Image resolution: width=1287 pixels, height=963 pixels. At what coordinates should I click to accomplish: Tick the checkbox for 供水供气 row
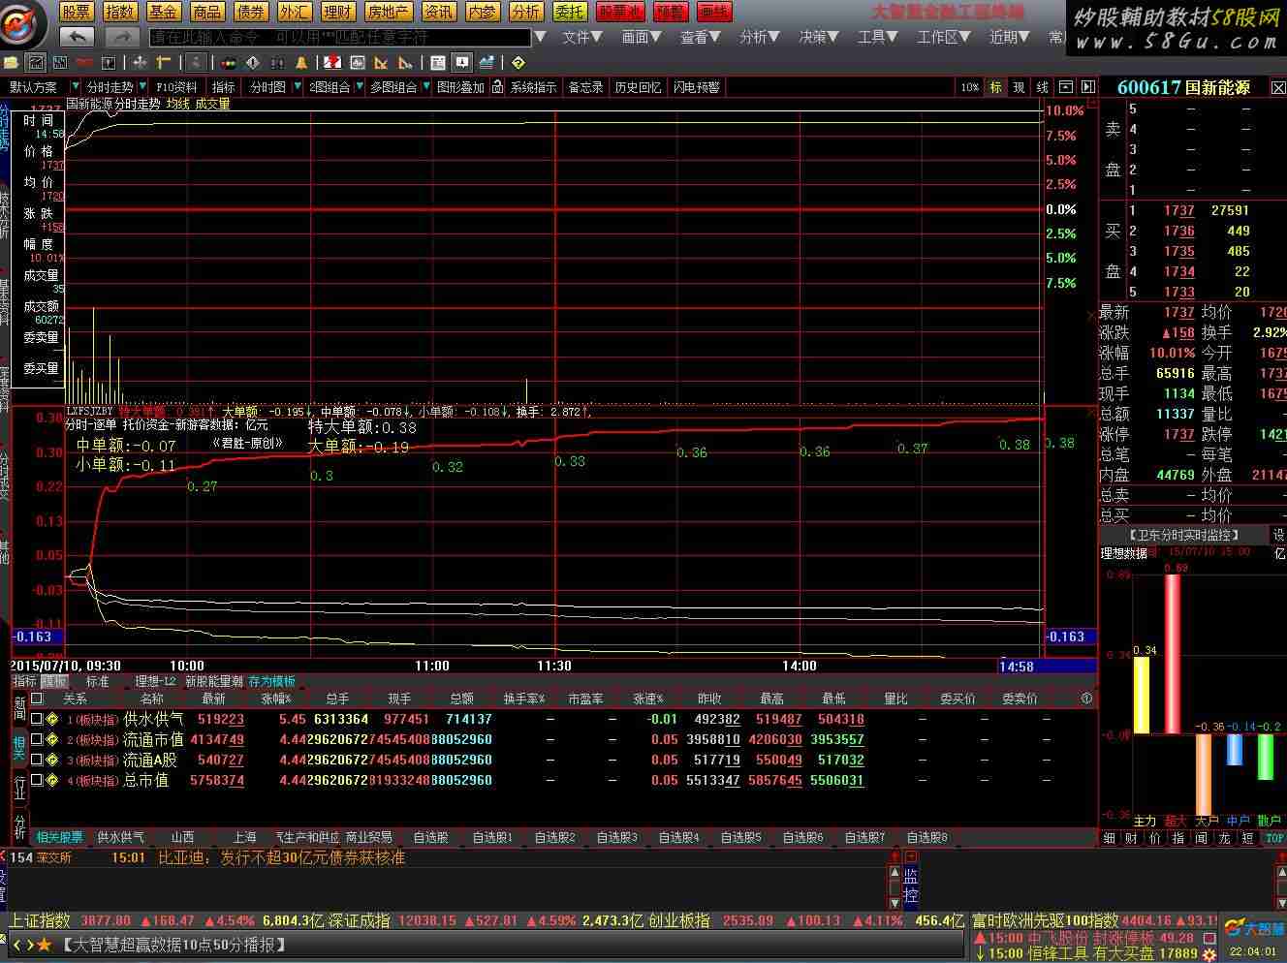[37, 719]
